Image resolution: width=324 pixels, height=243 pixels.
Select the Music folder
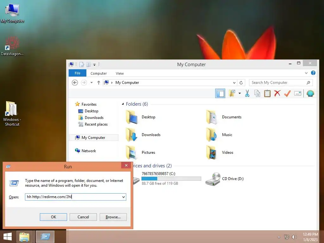[x=220, y=135]
